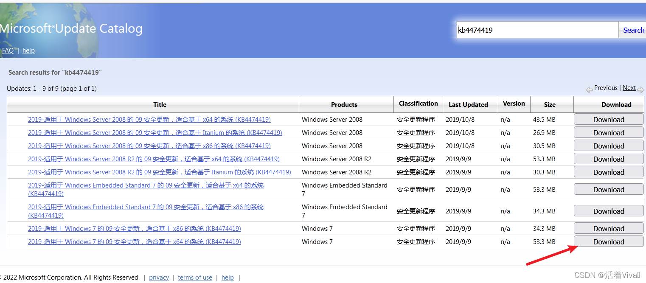This screenshot has height=283, width=646.
Task: Click the Search results for "kb4474419" heading
Action: click(x=55, y=73)
